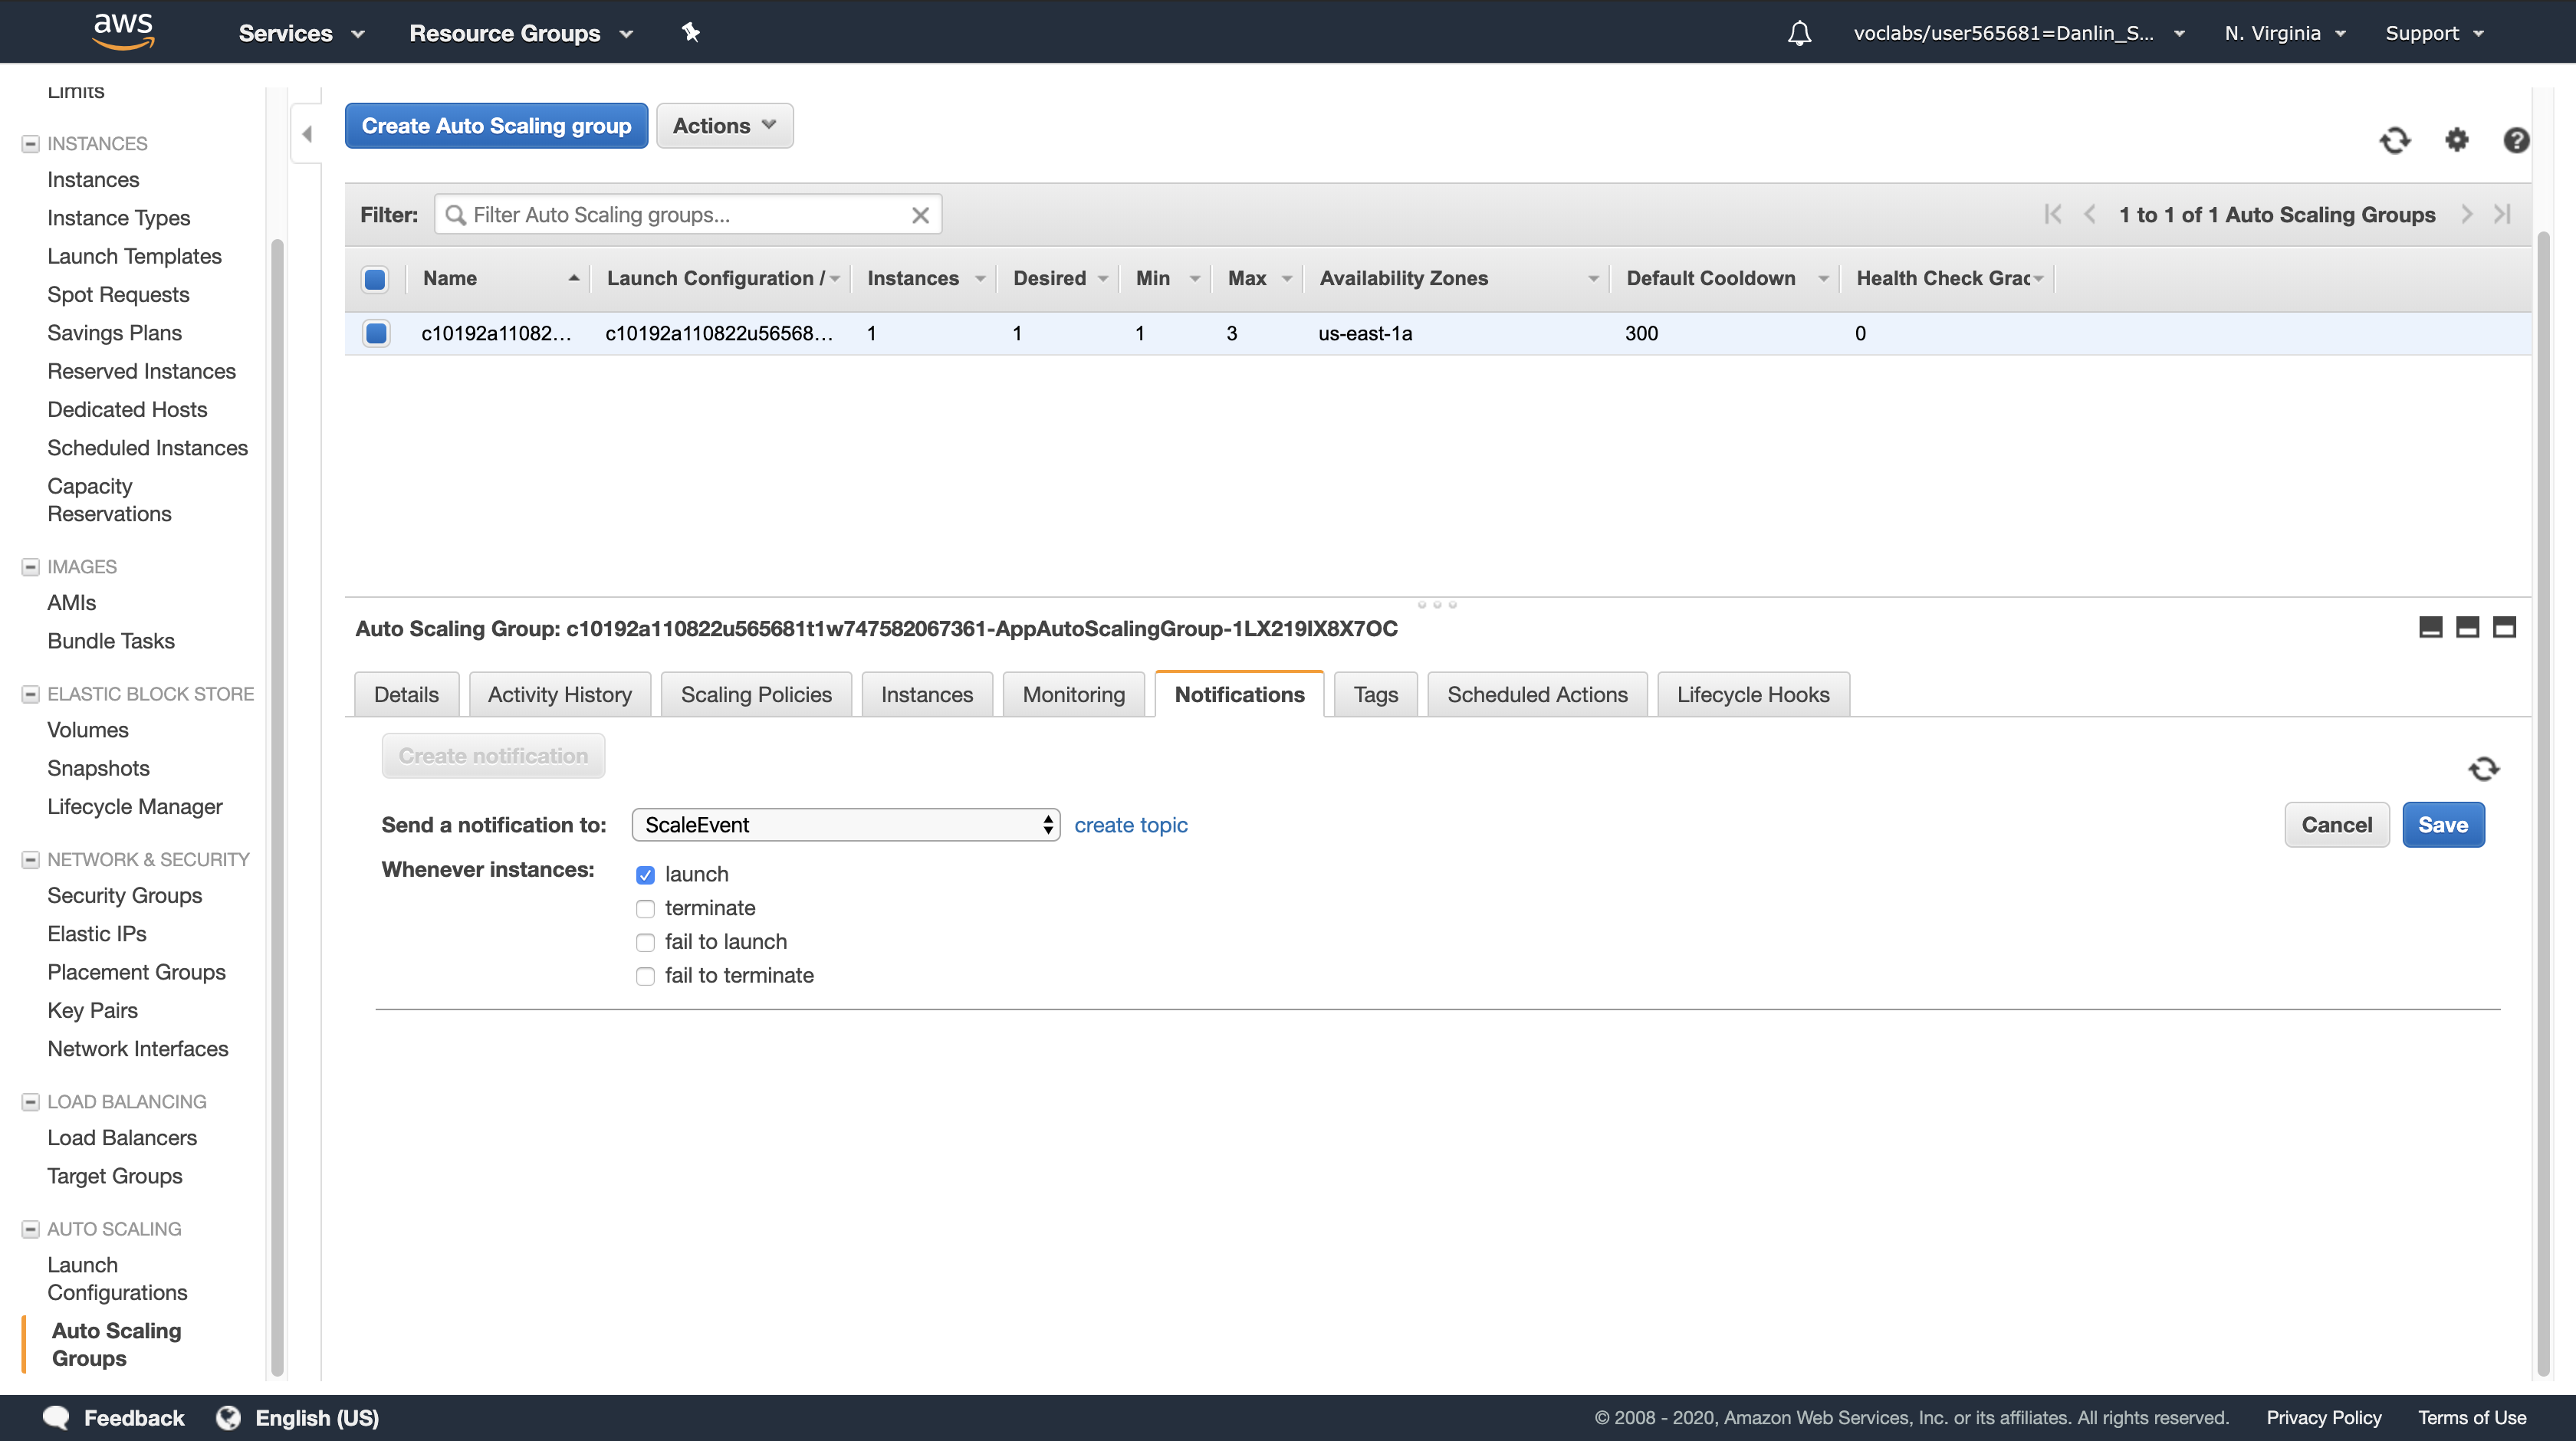Open the help question mark icon

2516,140
